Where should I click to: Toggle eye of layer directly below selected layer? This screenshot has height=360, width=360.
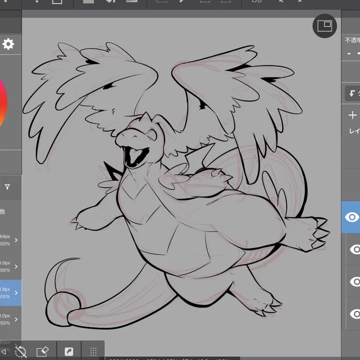tap(355, 249)
